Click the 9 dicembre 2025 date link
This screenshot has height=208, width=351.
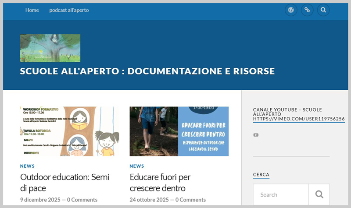coord(40,200)
